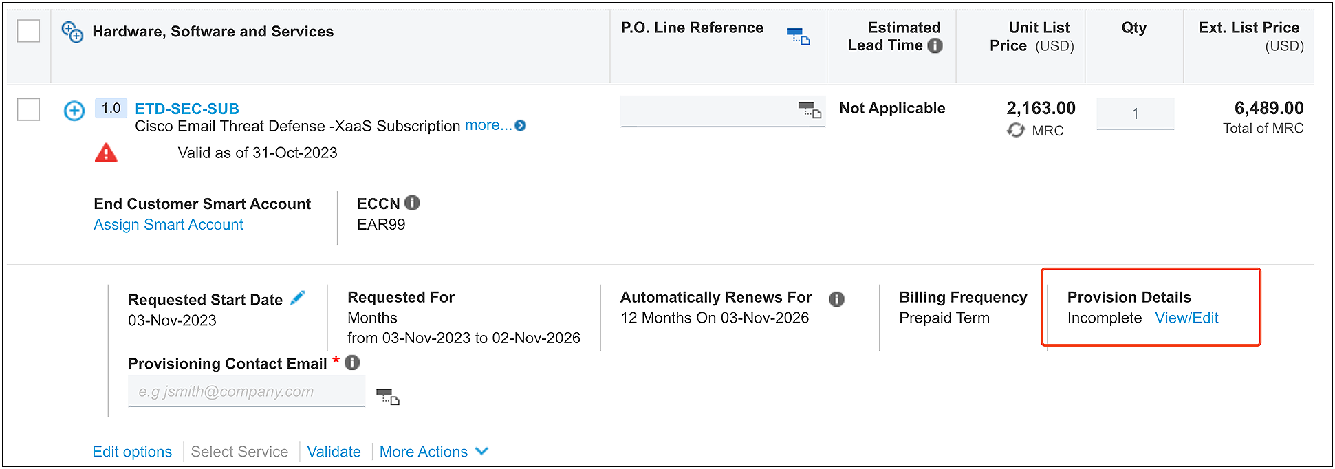The width and height of the screenshot is (1335, 469).
Task: Edit the Requested Start Date via pencil icon
Action: click(x=299, y=298)
